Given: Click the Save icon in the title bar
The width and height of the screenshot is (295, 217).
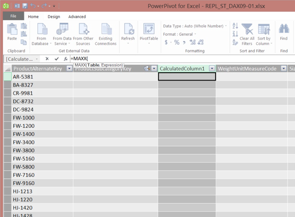Looking at the screenshot, I should click(25, 6).
